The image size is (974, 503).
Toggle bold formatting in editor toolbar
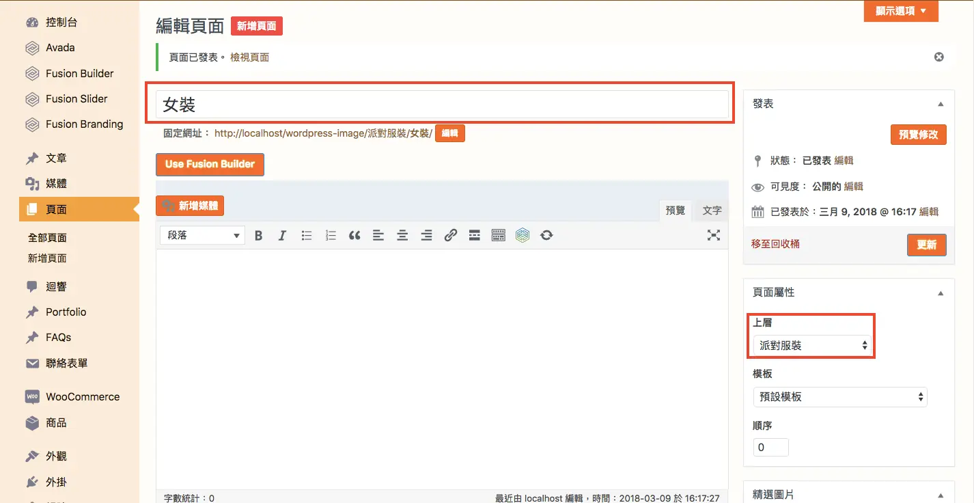click(x=259, y=235)
